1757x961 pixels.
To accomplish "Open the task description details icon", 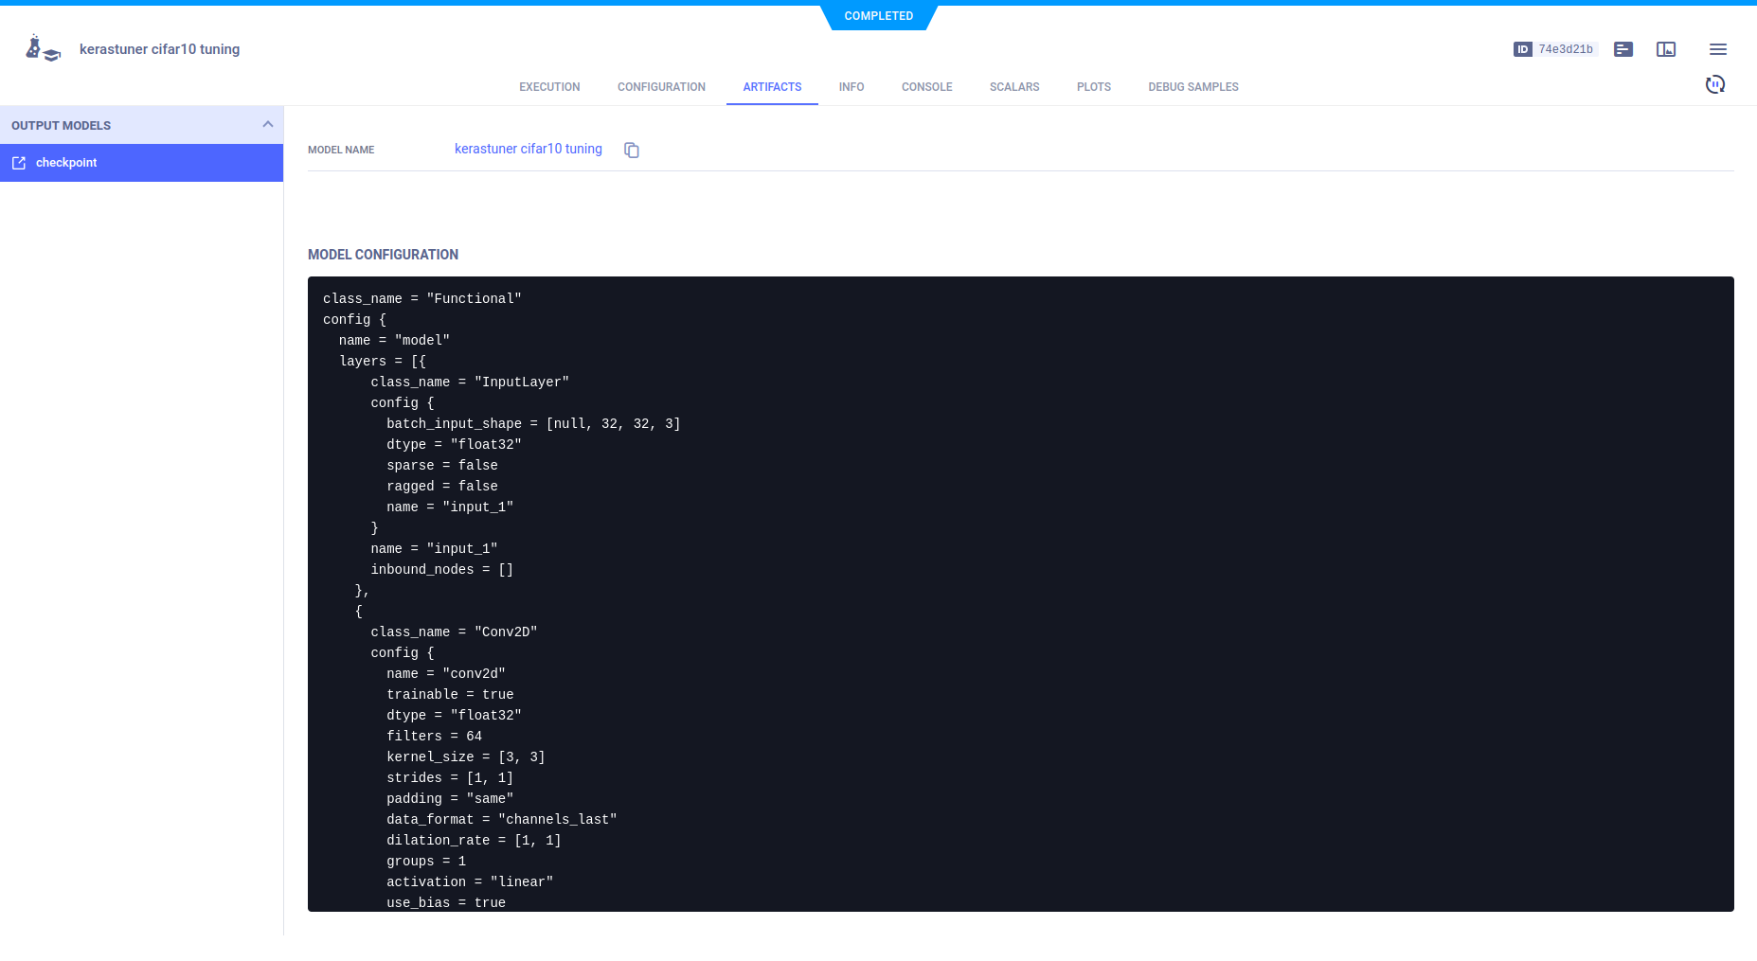I will click(1623, 49).
